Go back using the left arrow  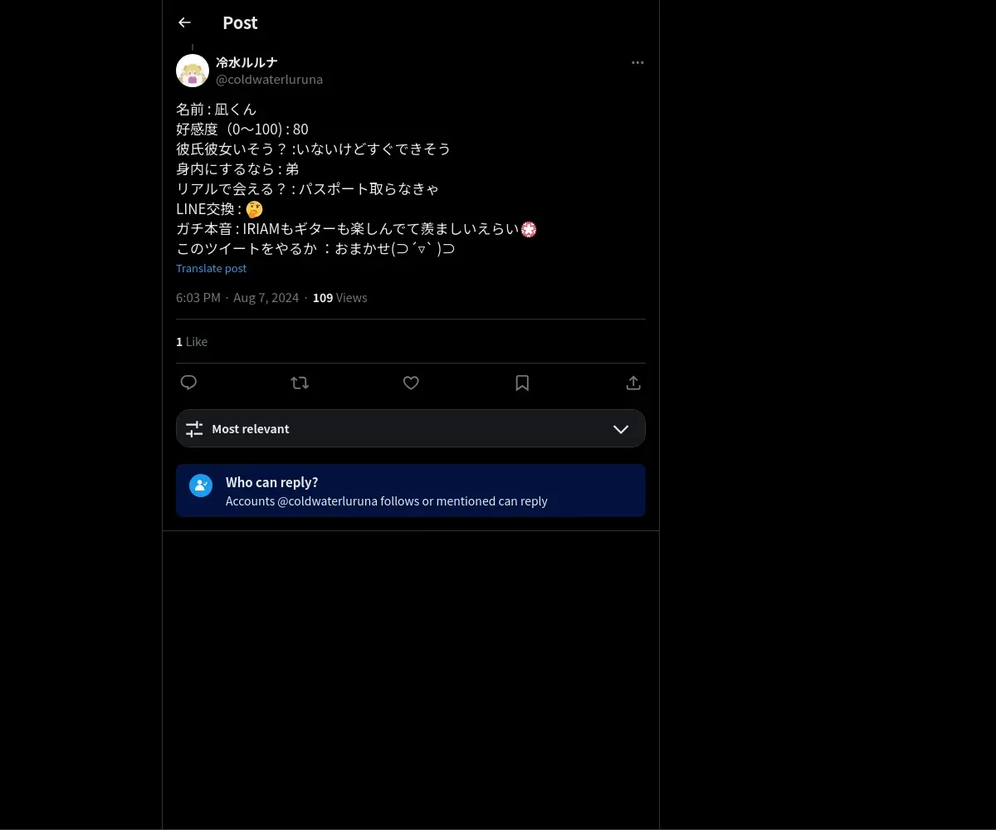click(184, 23)
